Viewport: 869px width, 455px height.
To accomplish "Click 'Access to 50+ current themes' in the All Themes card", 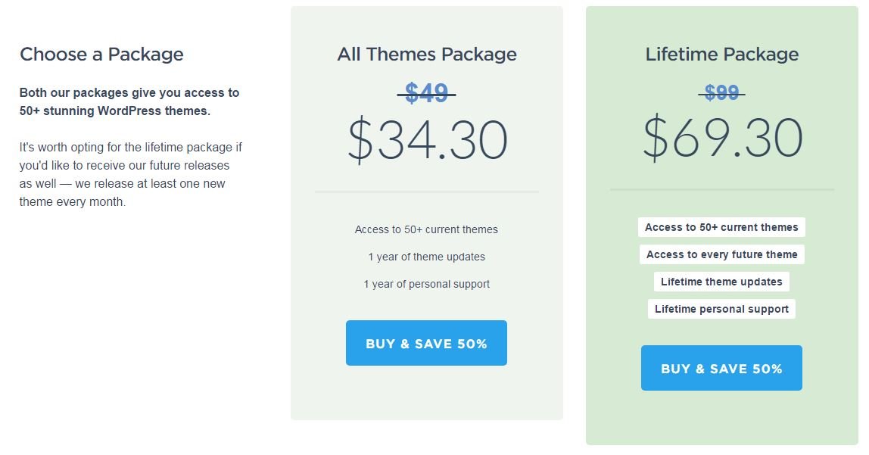I will click(x=426, y=229).
